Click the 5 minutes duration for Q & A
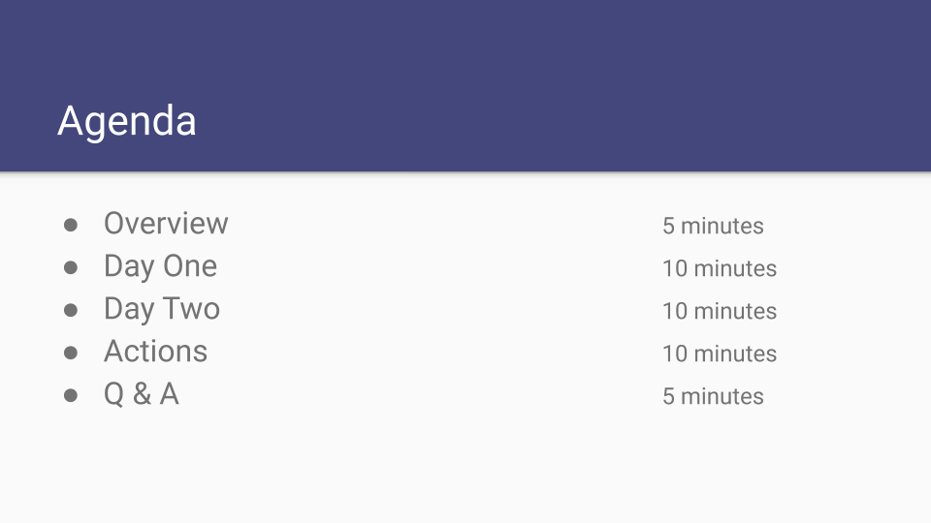Viewport: 931px width, 523px height. [713, 397]
